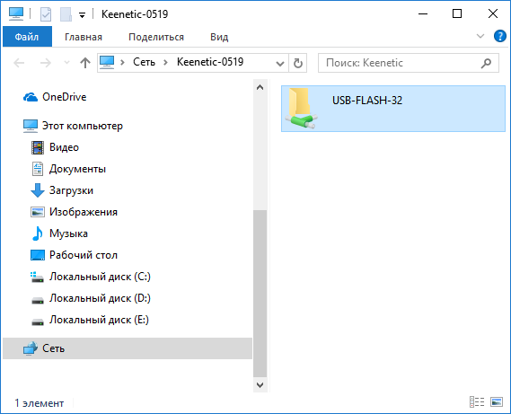This screenshot has width=511, height=414.
Task: Switch to large icons view in status bar
Action: pyautogui.click(x=497, y=402)
